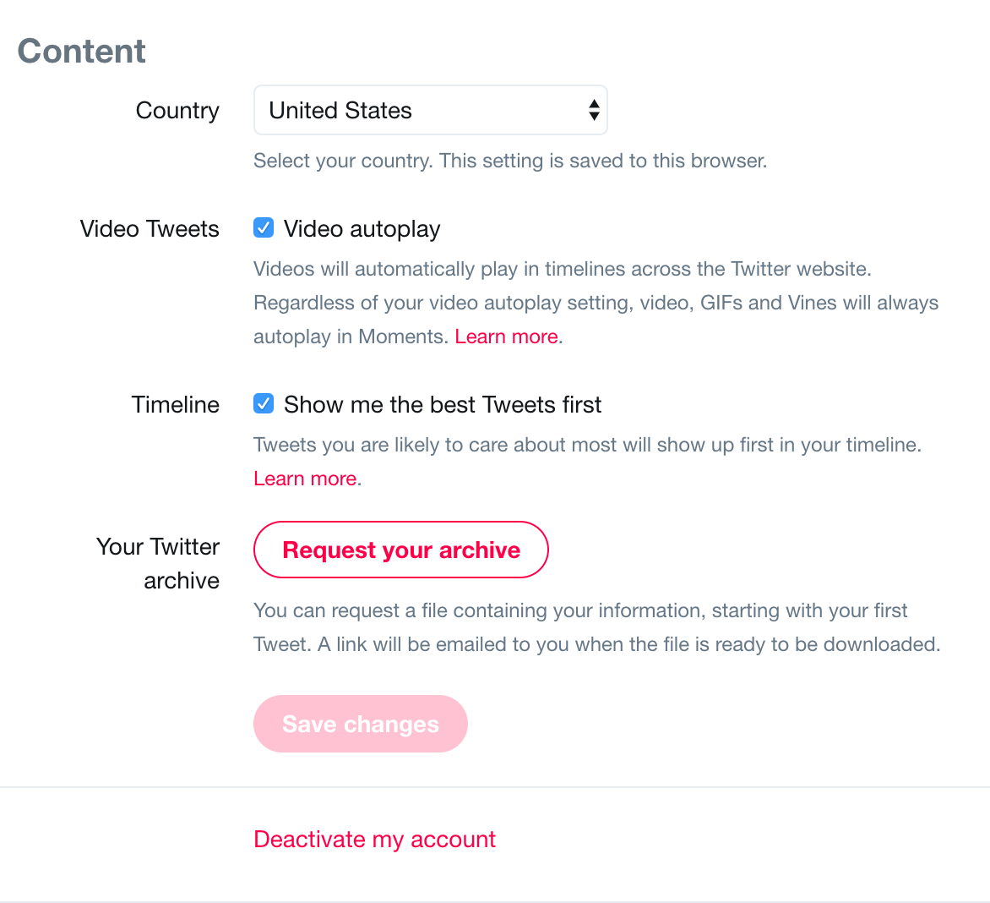990x903 pixels.
Task: Click the Timeline field label
Action: (x=176, y=404)
